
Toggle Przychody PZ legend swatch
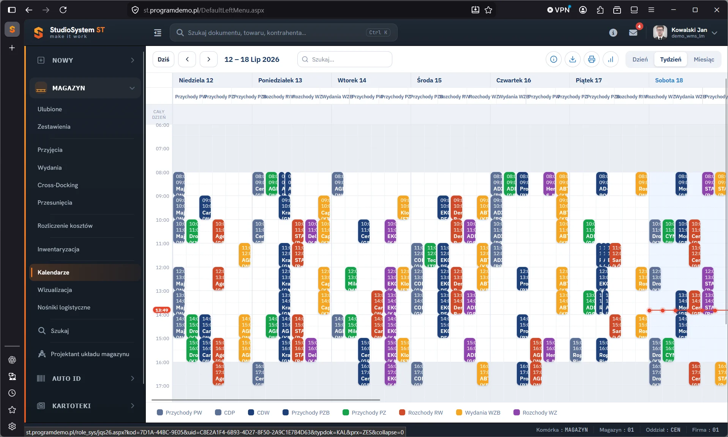(346, 413)
